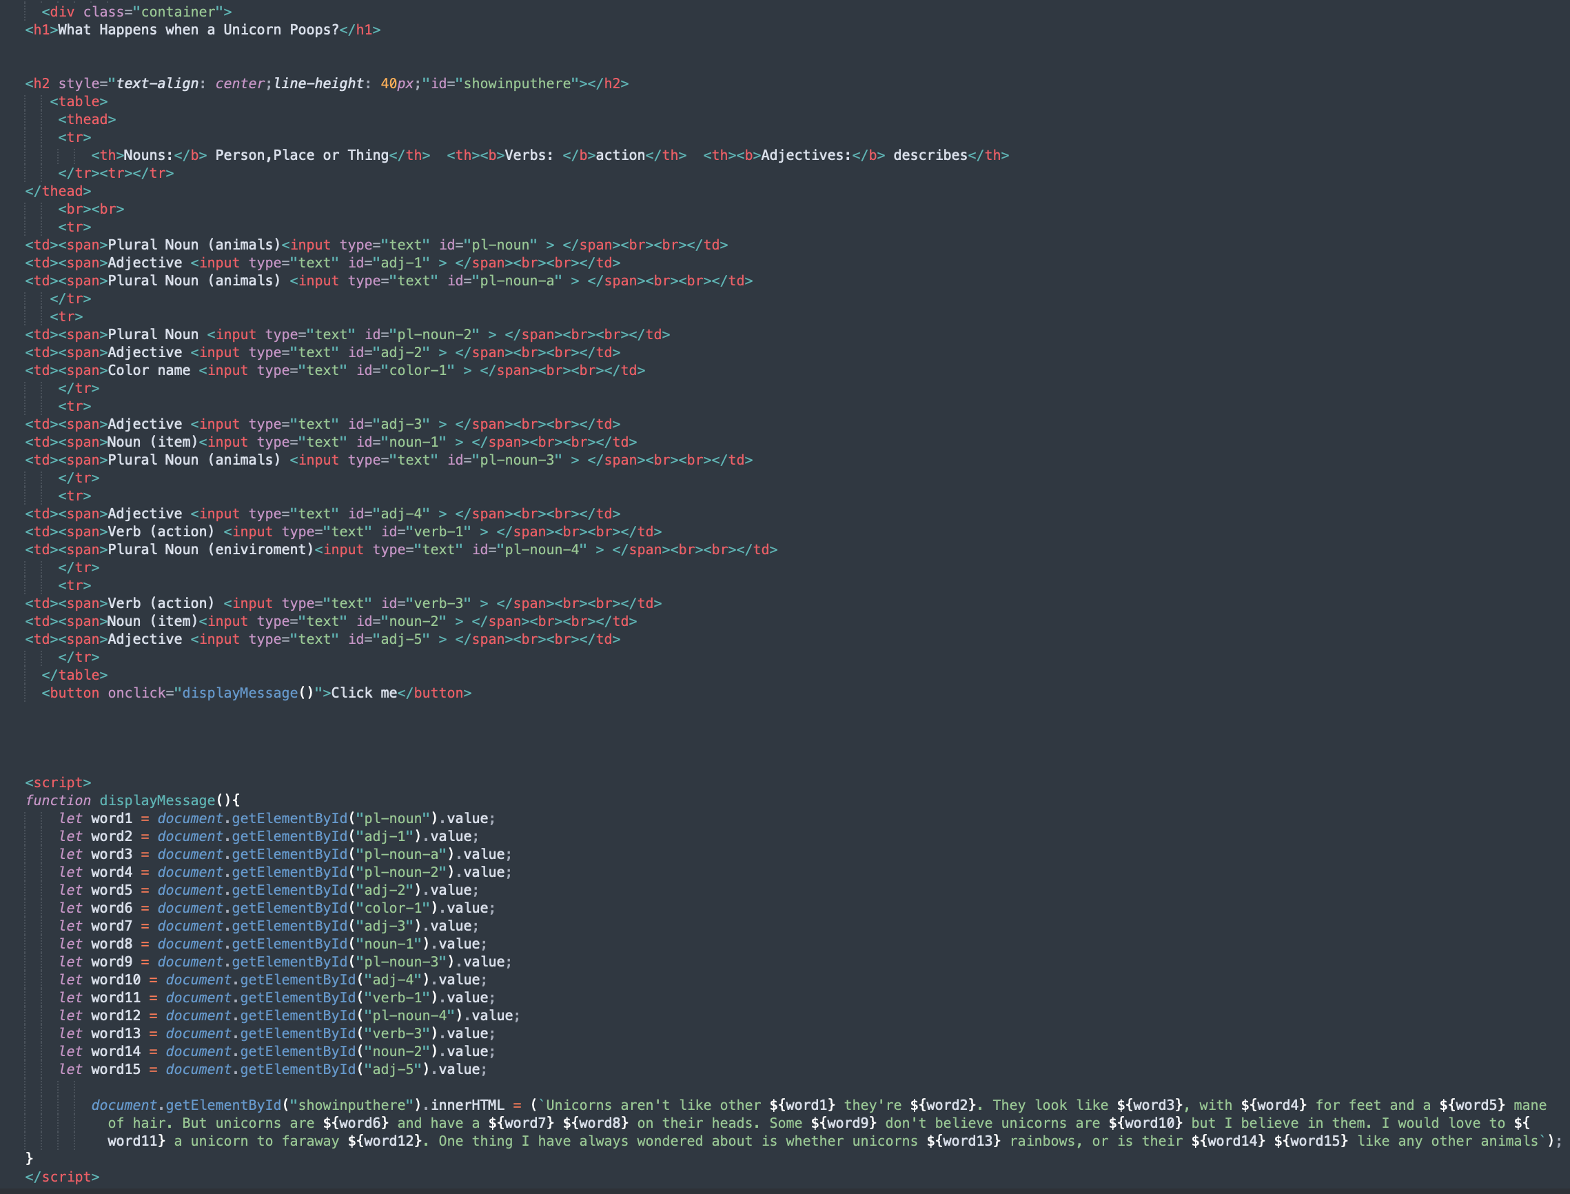Click the "let word15" declaration line
Image resolution: width=1570 pixels, height=1194 pixels.
point(273,1070)
